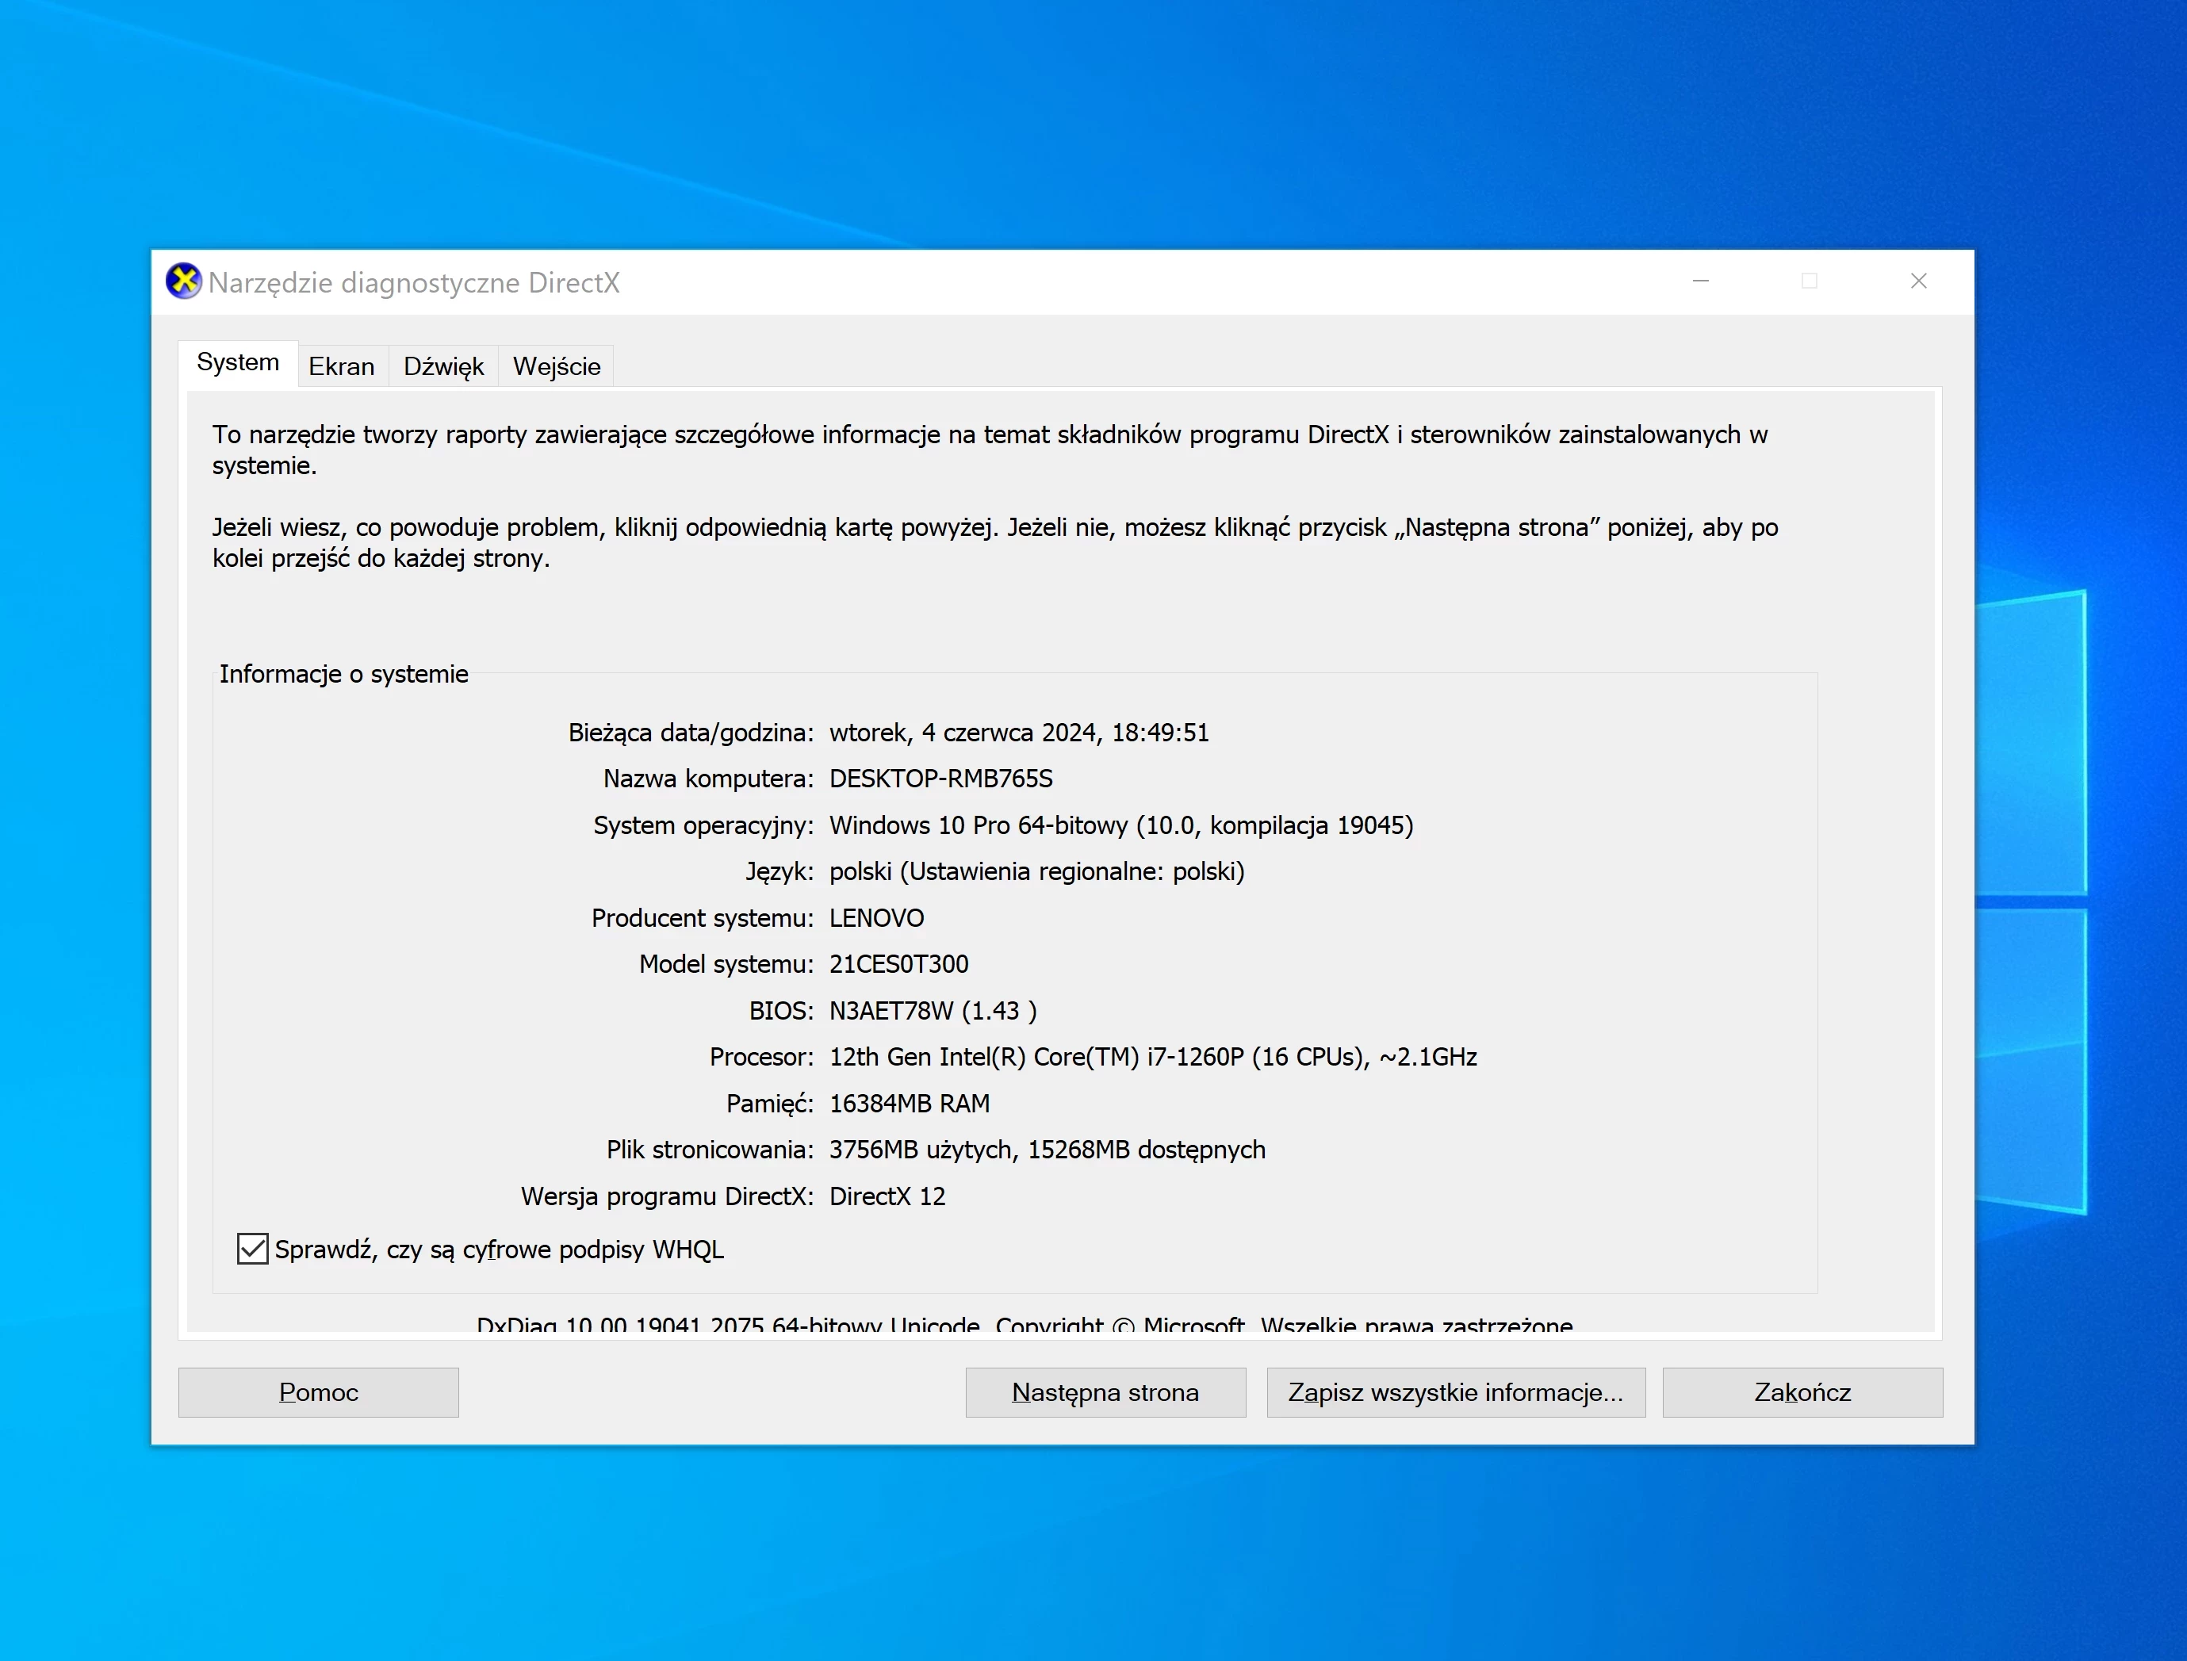Click memory value '16384MB RAM'
The width and height of the screenshot is (2187, 1661).
(x=910, y=1104)
